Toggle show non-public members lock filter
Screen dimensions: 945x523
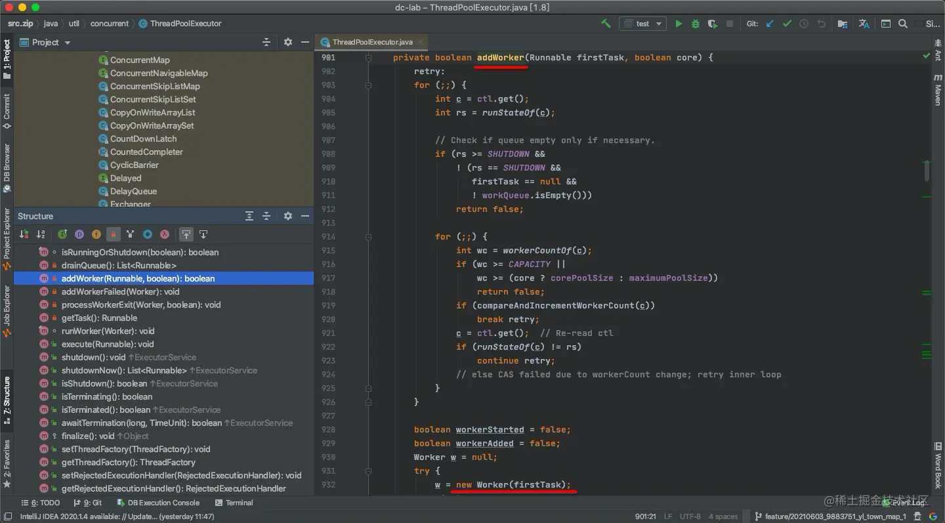(114, 234)
